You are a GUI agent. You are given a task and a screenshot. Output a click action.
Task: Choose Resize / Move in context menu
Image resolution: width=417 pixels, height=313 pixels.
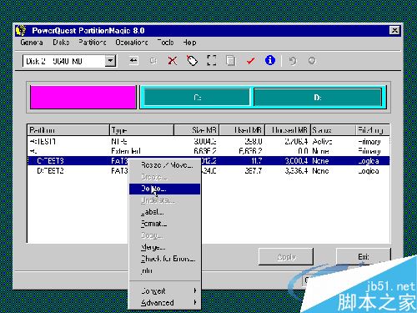pyautogui.click(x=164, y=165)
